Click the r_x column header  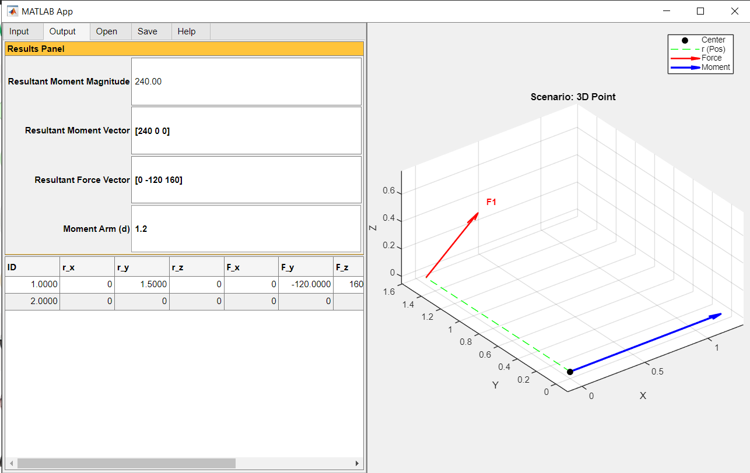coord(87,267)
